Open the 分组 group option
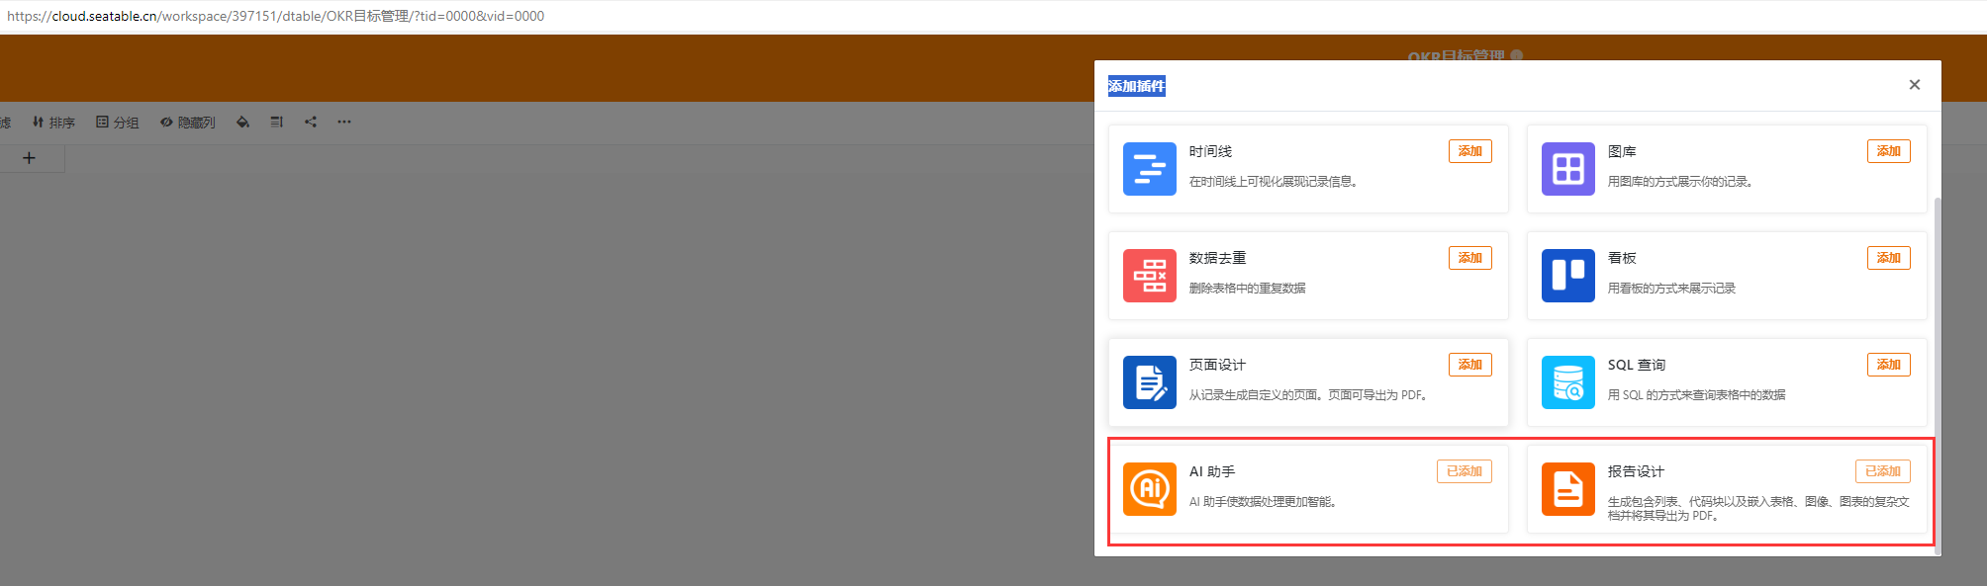Image resolution: width=1987 pixels, height=586 pixels. [117, 123]
